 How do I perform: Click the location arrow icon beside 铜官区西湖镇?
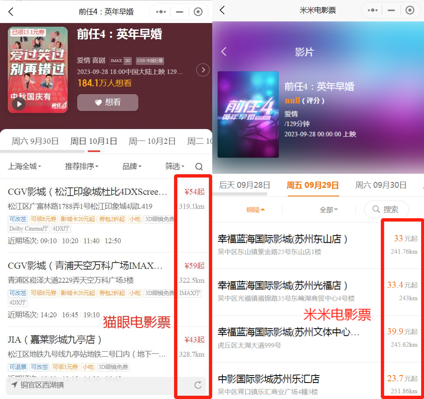14,385
